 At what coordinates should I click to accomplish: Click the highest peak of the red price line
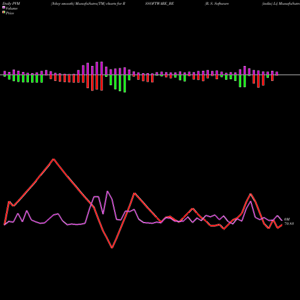[53, 159]
